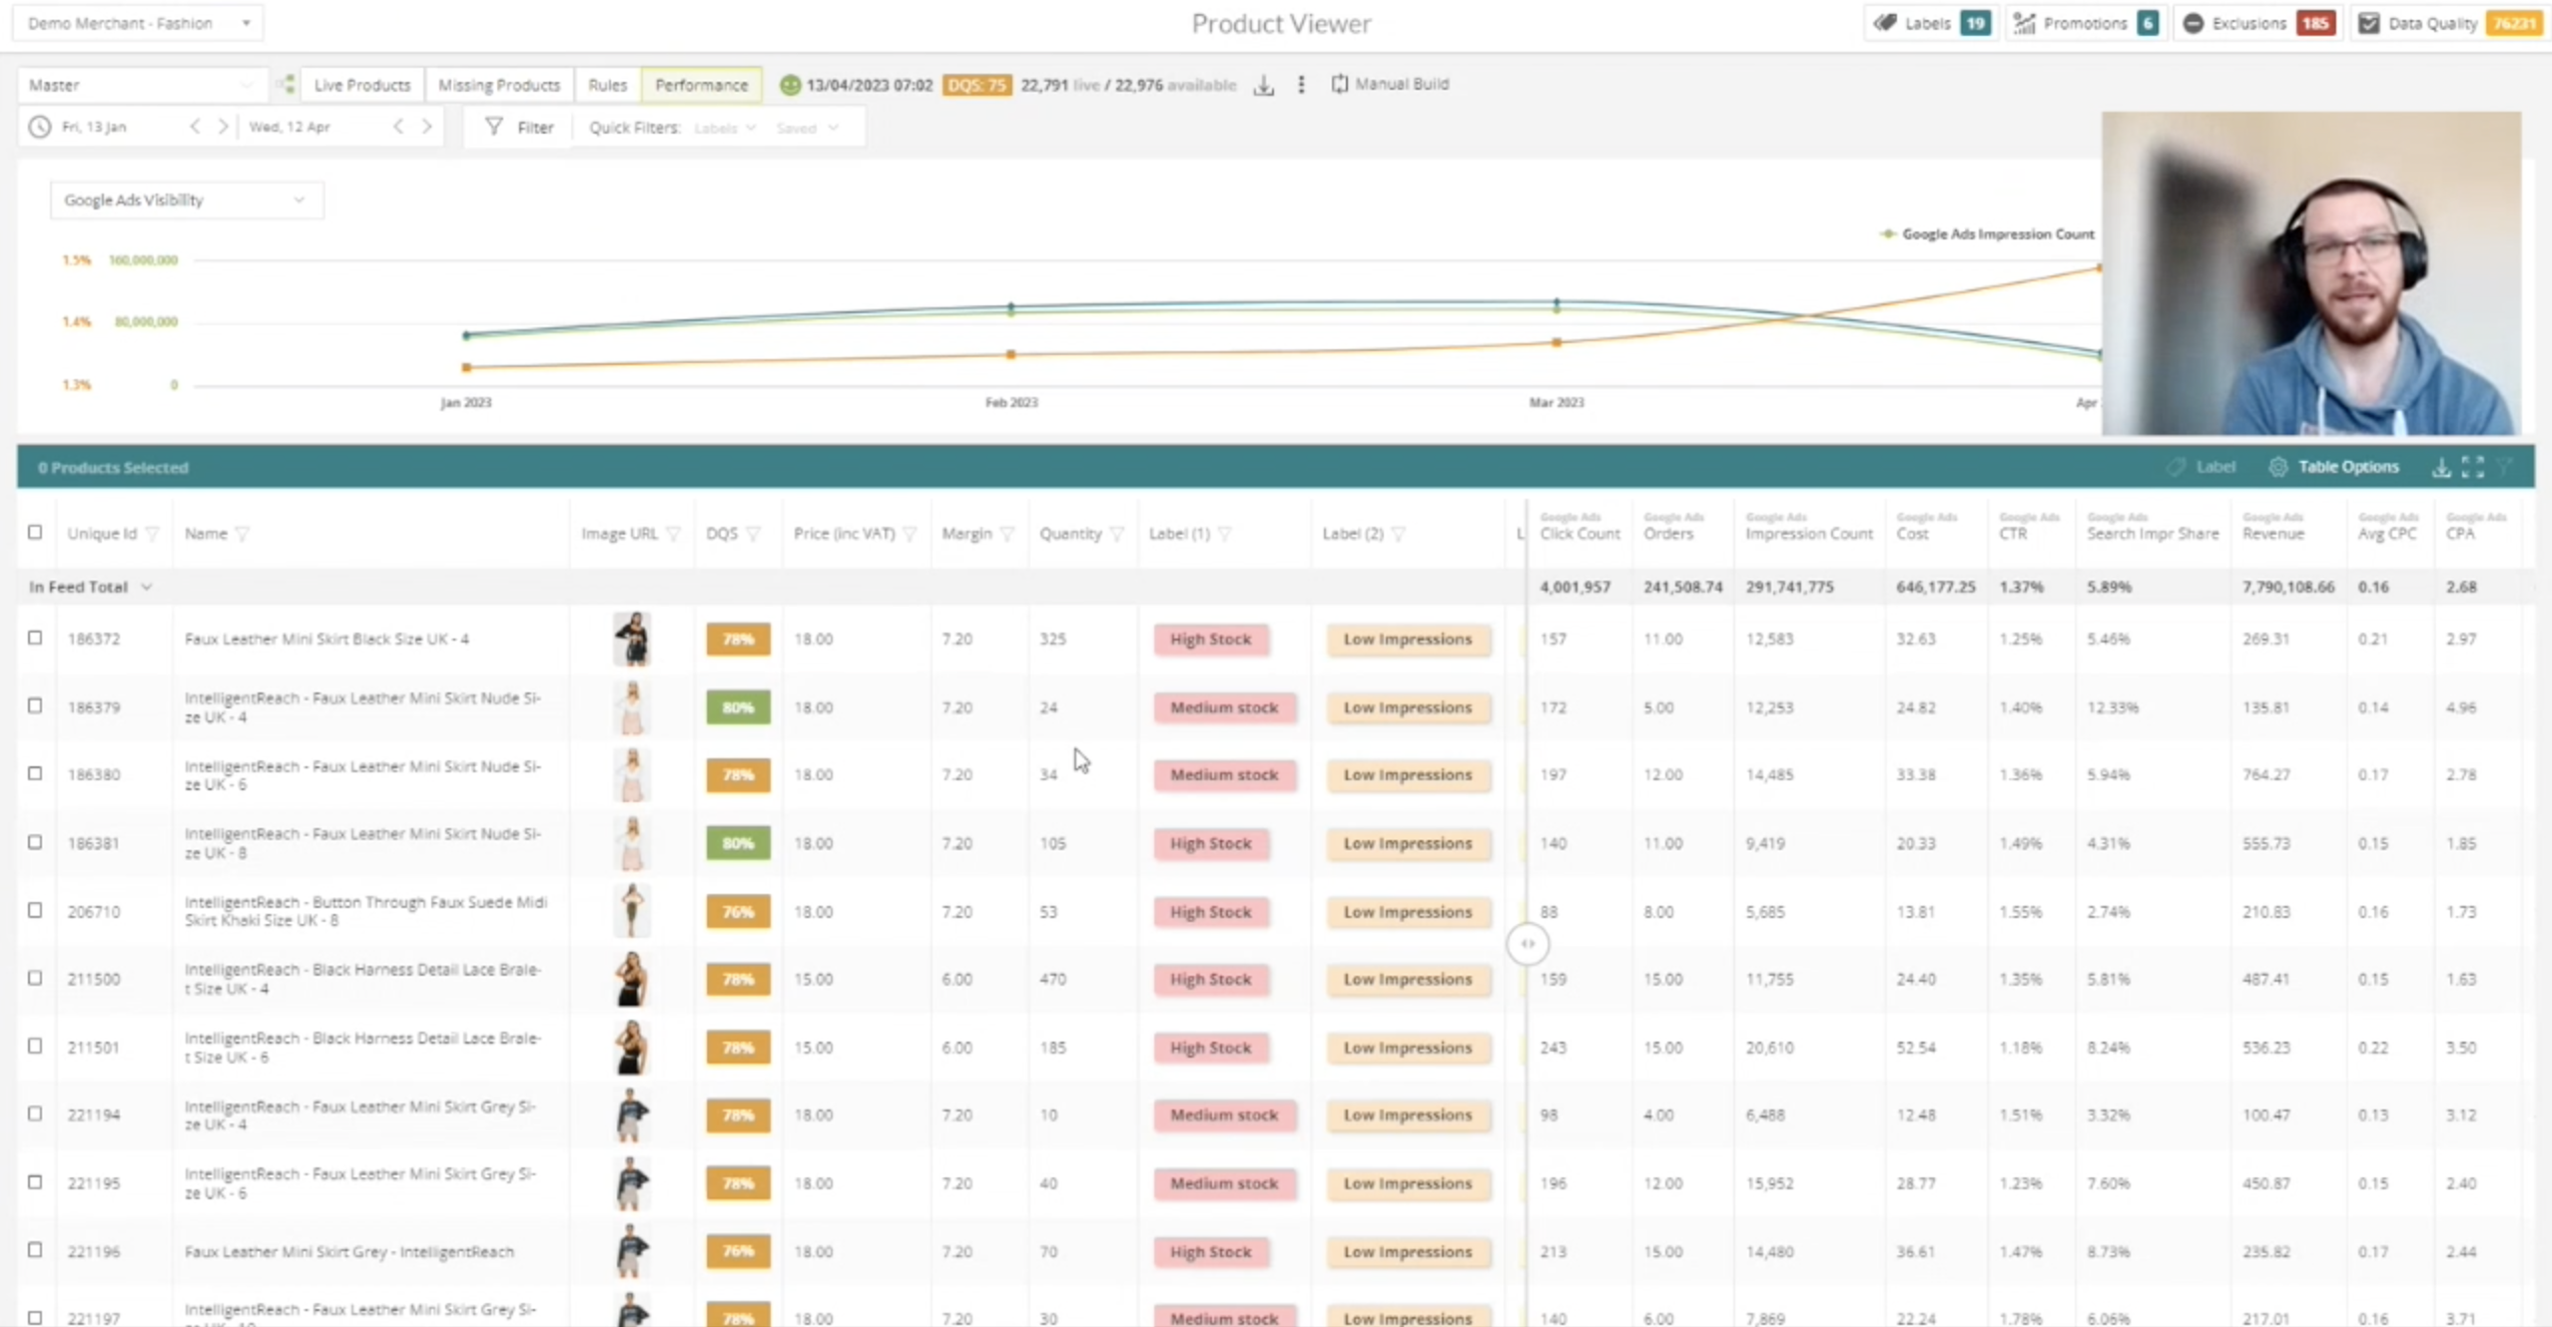Toggle the select-all header checkbox
This screenshot has width=2552, height=1327.
[35, 533]
